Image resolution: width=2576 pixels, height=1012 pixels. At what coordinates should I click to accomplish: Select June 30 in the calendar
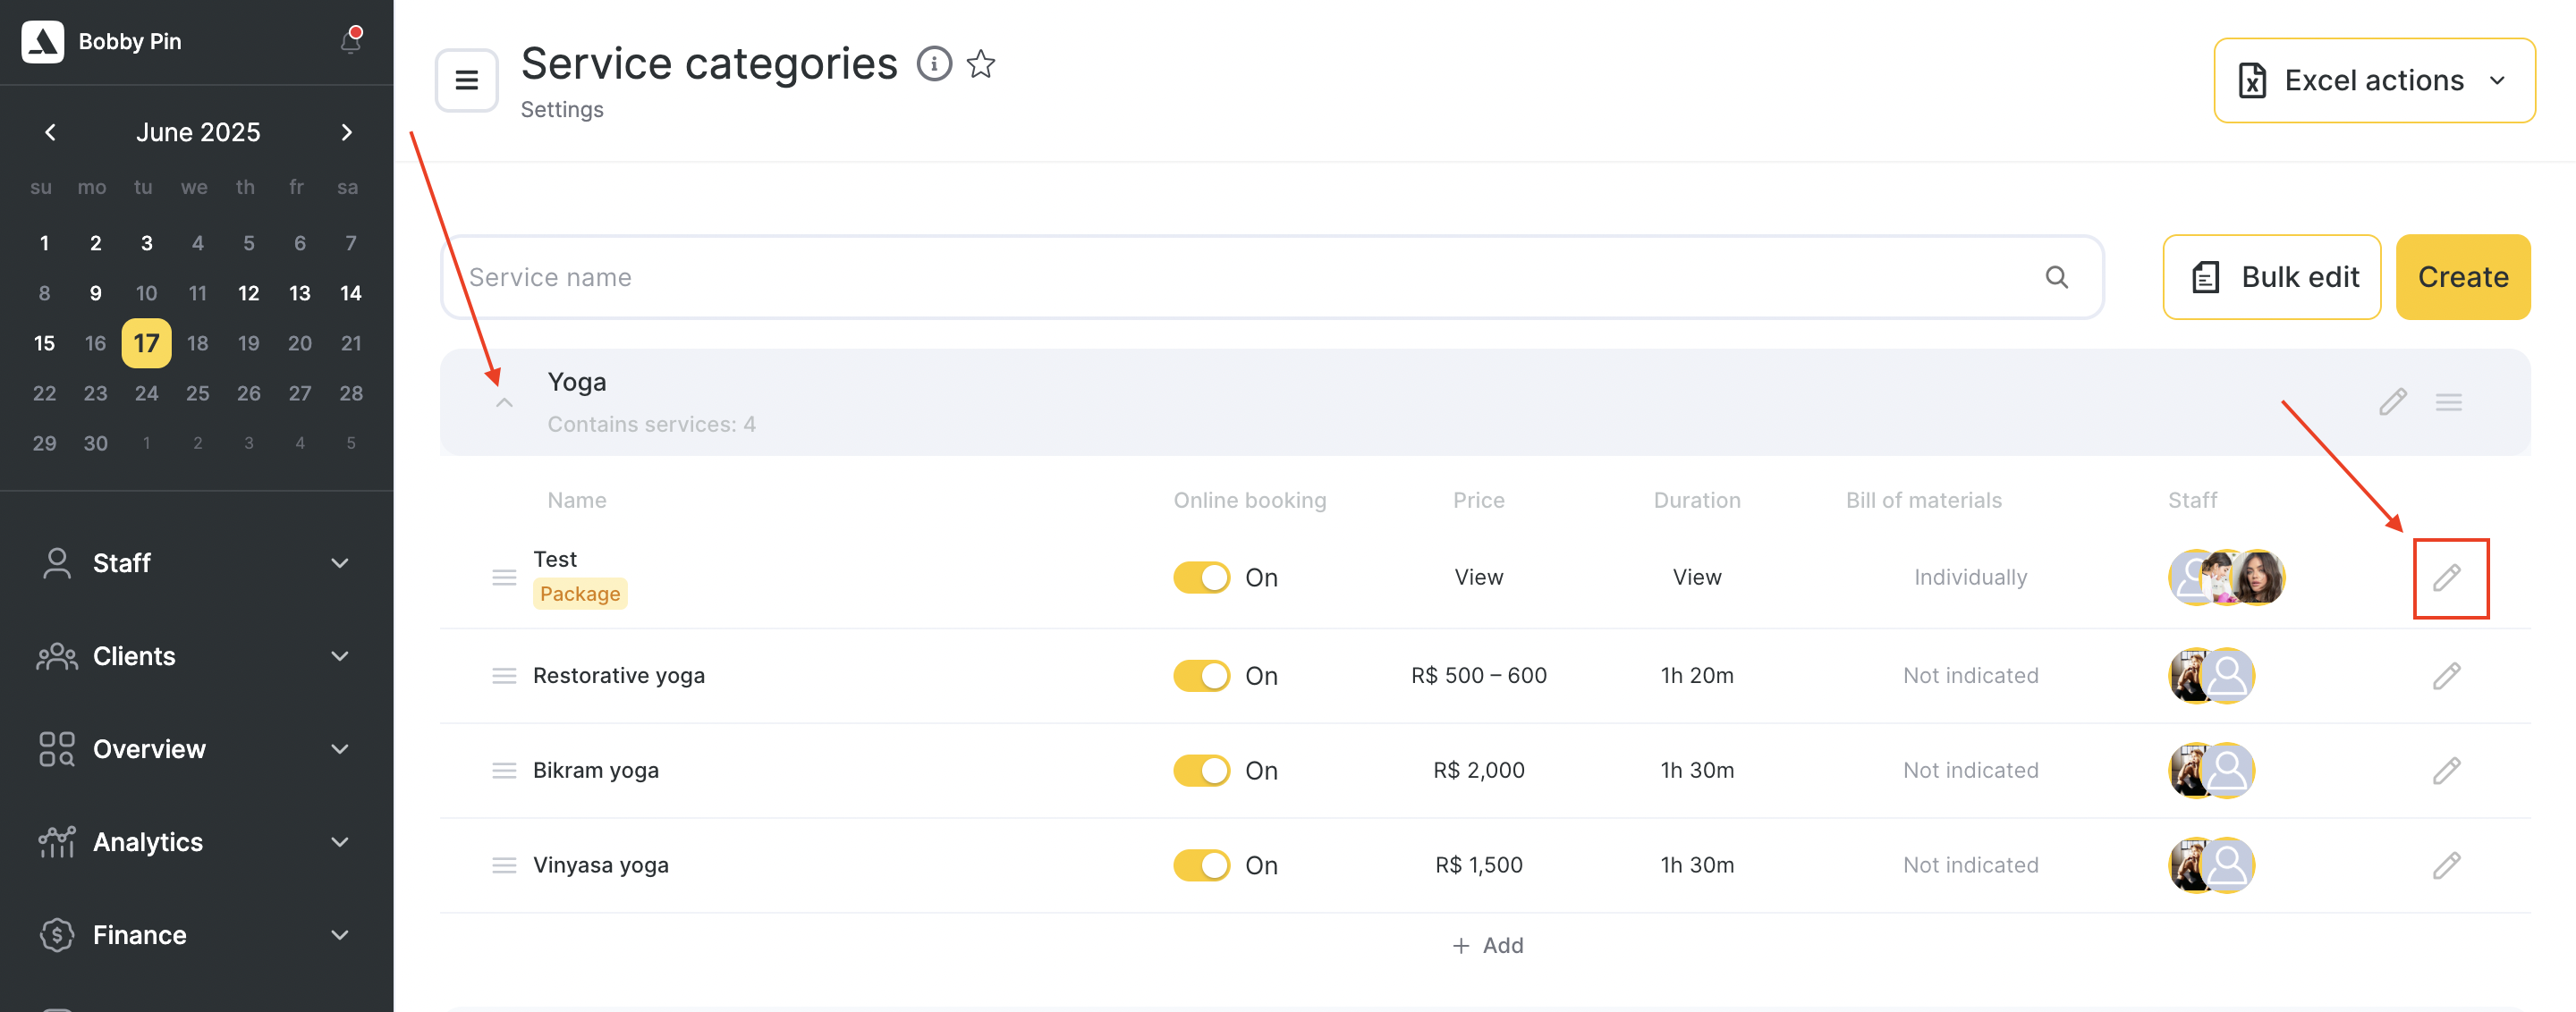pos(95,443)
